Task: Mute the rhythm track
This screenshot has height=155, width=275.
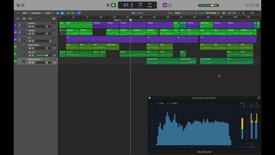Action: click(x=30, y=26)
